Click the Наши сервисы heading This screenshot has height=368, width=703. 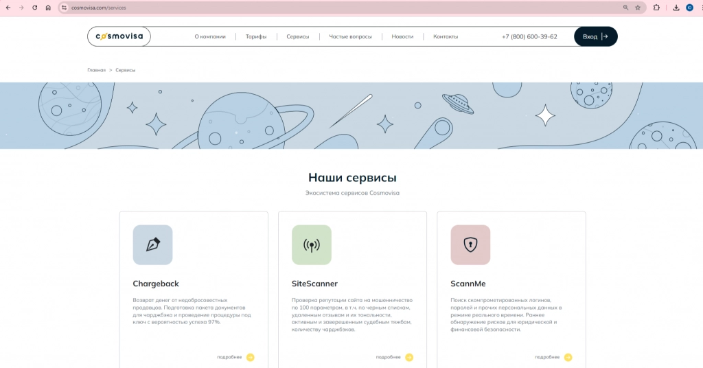(x=352, y=178)
